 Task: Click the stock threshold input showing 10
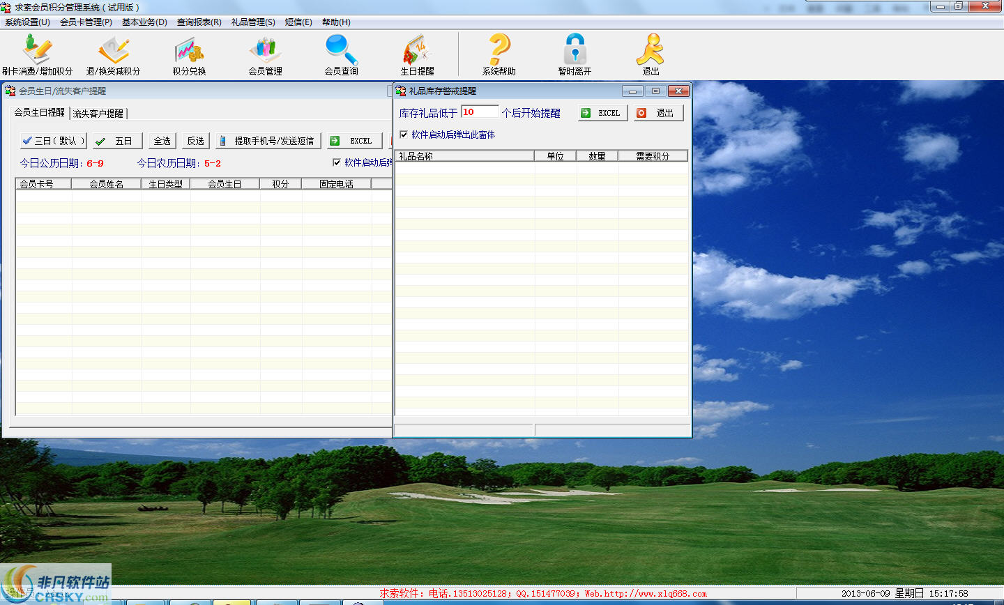coord(480,112)
